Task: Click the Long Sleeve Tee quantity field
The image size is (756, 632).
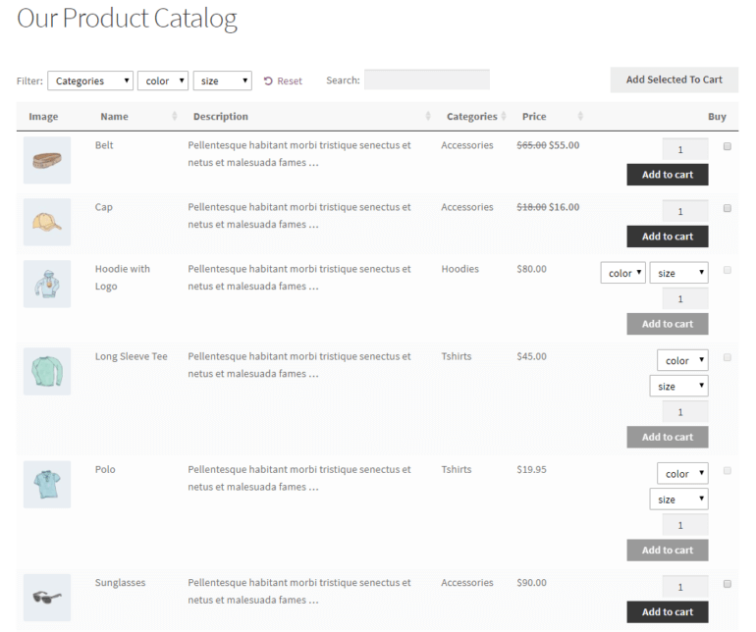Action: coord(685,412)
